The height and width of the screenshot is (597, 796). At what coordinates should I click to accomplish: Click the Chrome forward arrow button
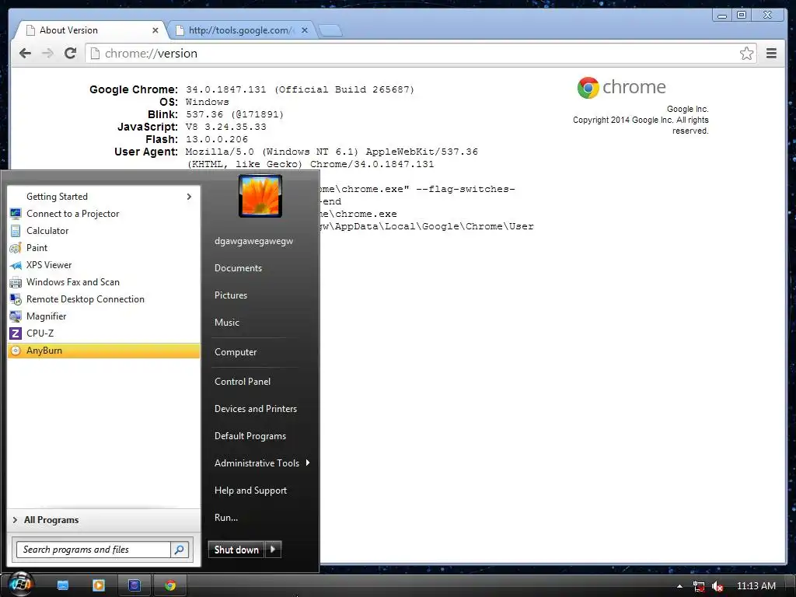coord(47,54)
